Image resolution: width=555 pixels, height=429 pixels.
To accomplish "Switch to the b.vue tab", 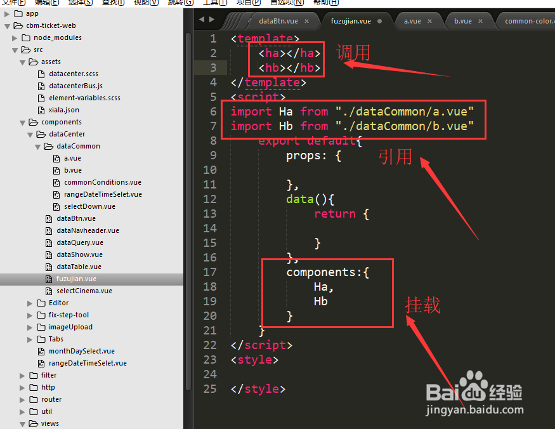I will [x=463, y=21].
